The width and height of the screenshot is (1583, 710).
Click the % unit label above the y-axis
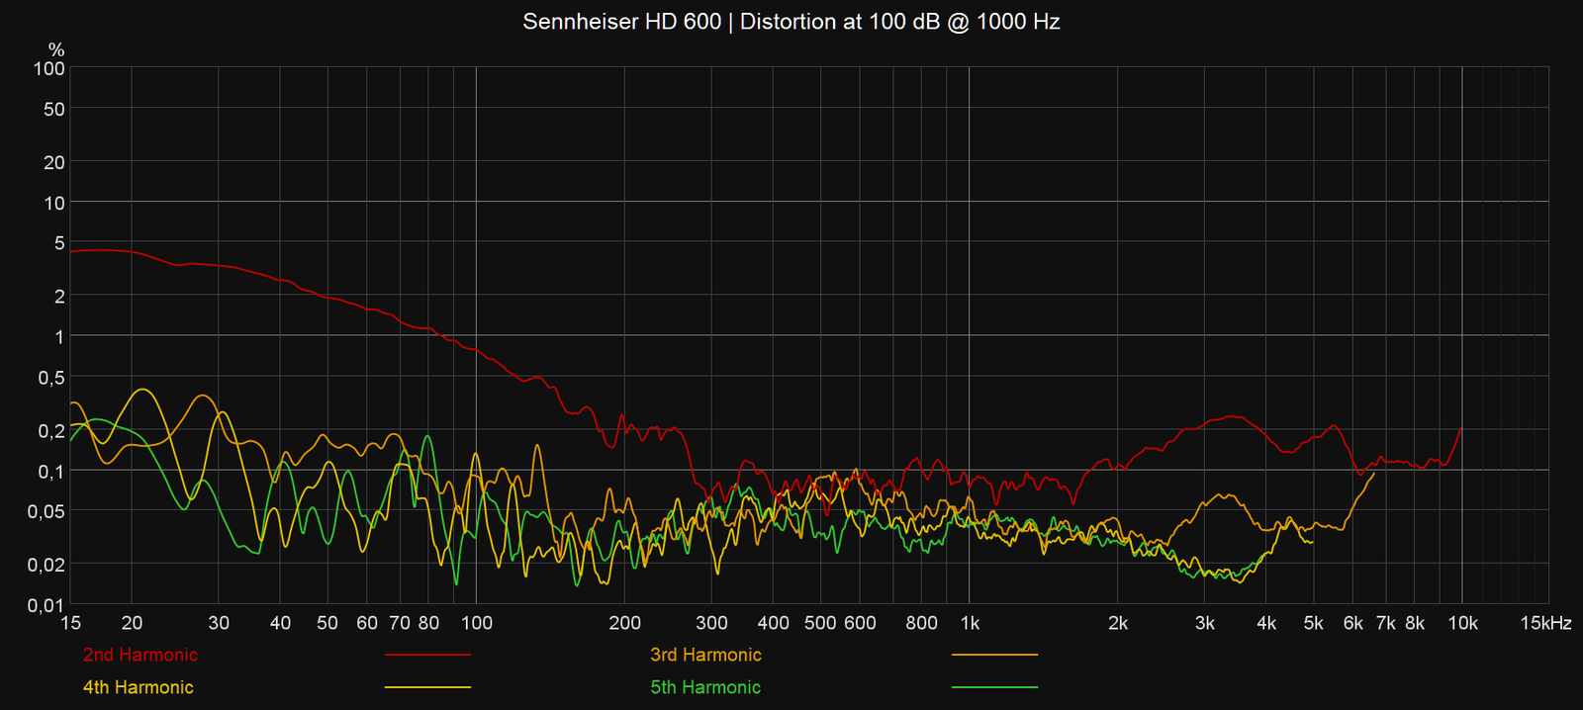click(x=56, y=49)
